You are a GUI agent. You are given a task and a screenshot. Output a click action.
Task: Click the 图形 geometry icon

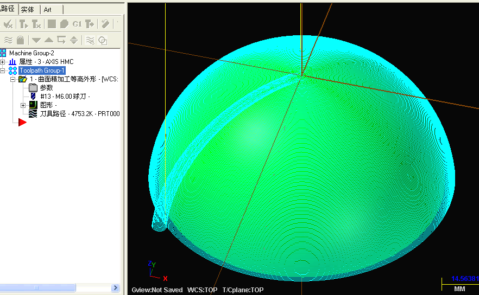tap(33, 105)
